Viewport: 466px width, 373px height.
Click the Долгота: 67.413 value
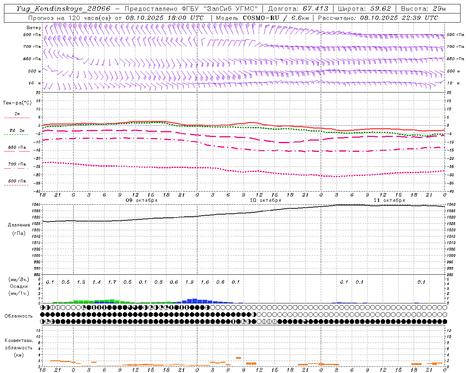click(x=298, y=9)
